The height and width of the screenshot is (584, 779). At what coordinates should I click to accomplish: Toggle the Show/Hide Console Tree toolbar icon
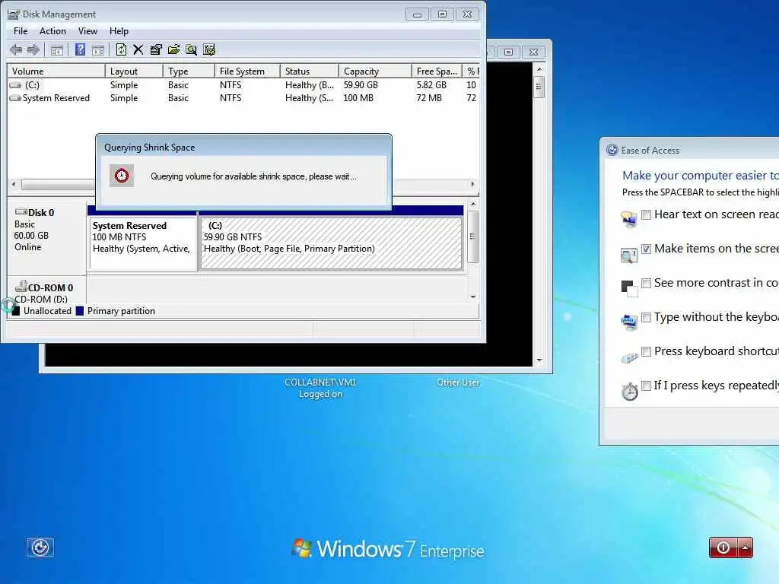[56, 49]
